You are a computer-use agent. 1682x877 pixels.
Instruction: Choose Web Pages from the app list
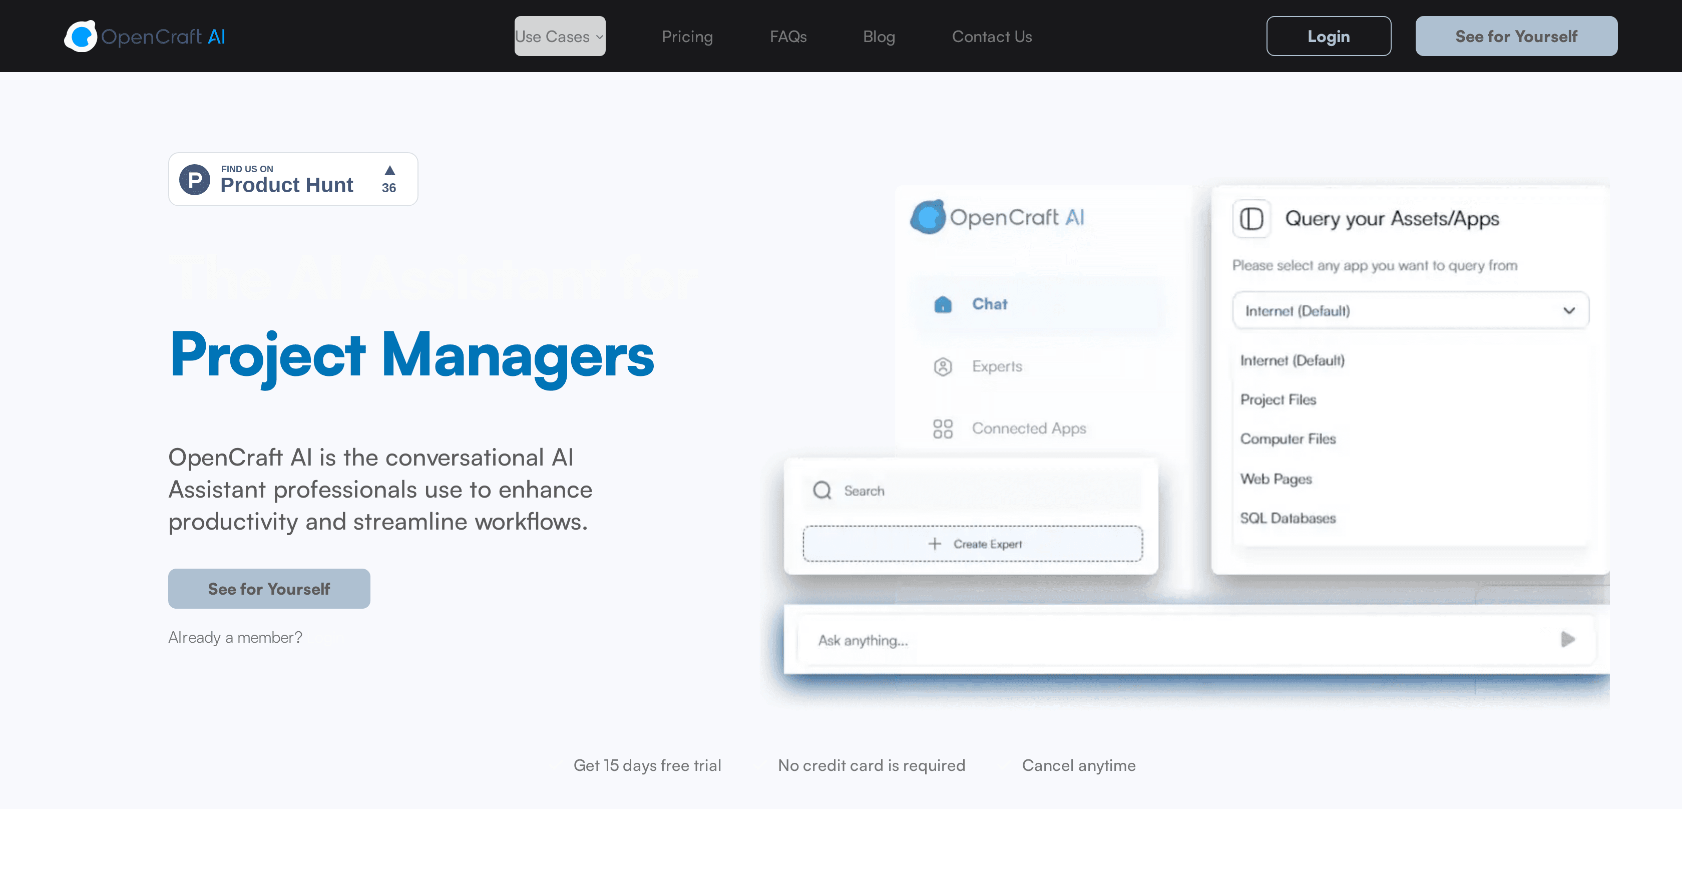tap(1275, 479)
